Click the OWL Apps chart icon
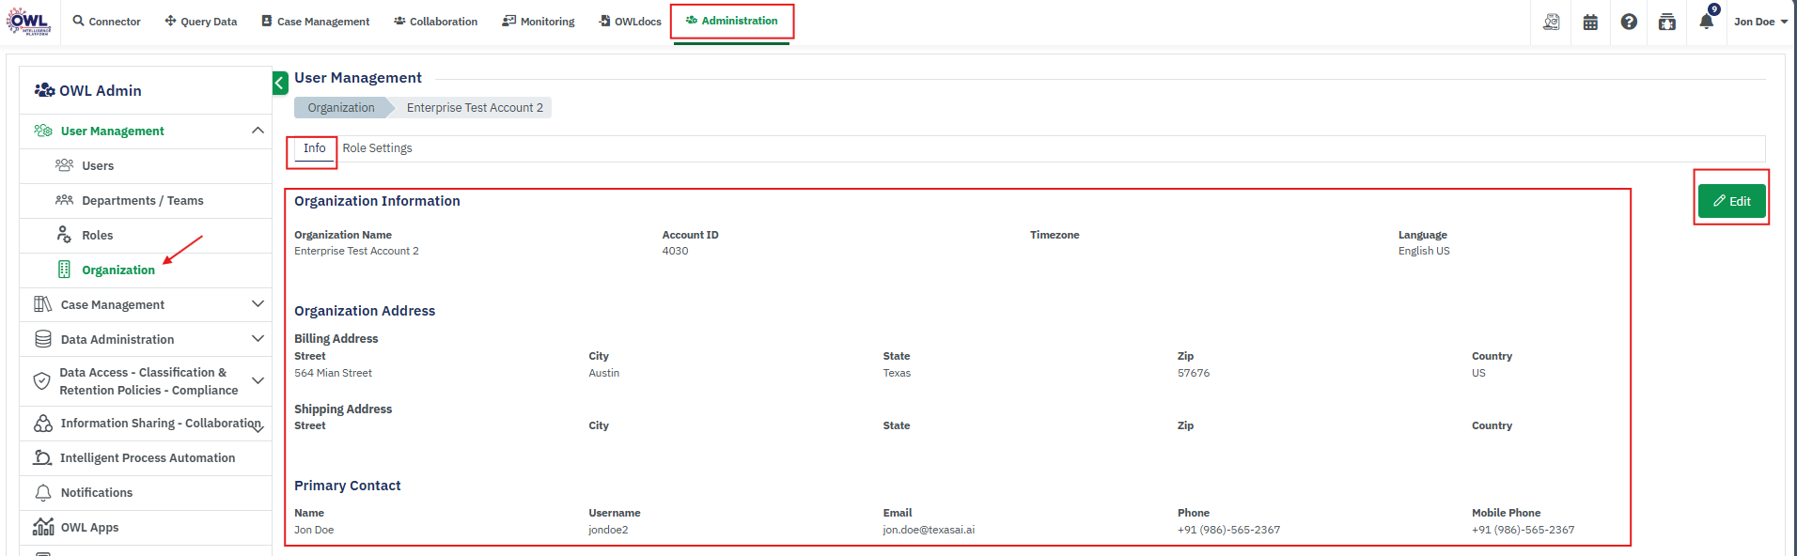This screenshot has width=1797, height=556. point(43,527)
